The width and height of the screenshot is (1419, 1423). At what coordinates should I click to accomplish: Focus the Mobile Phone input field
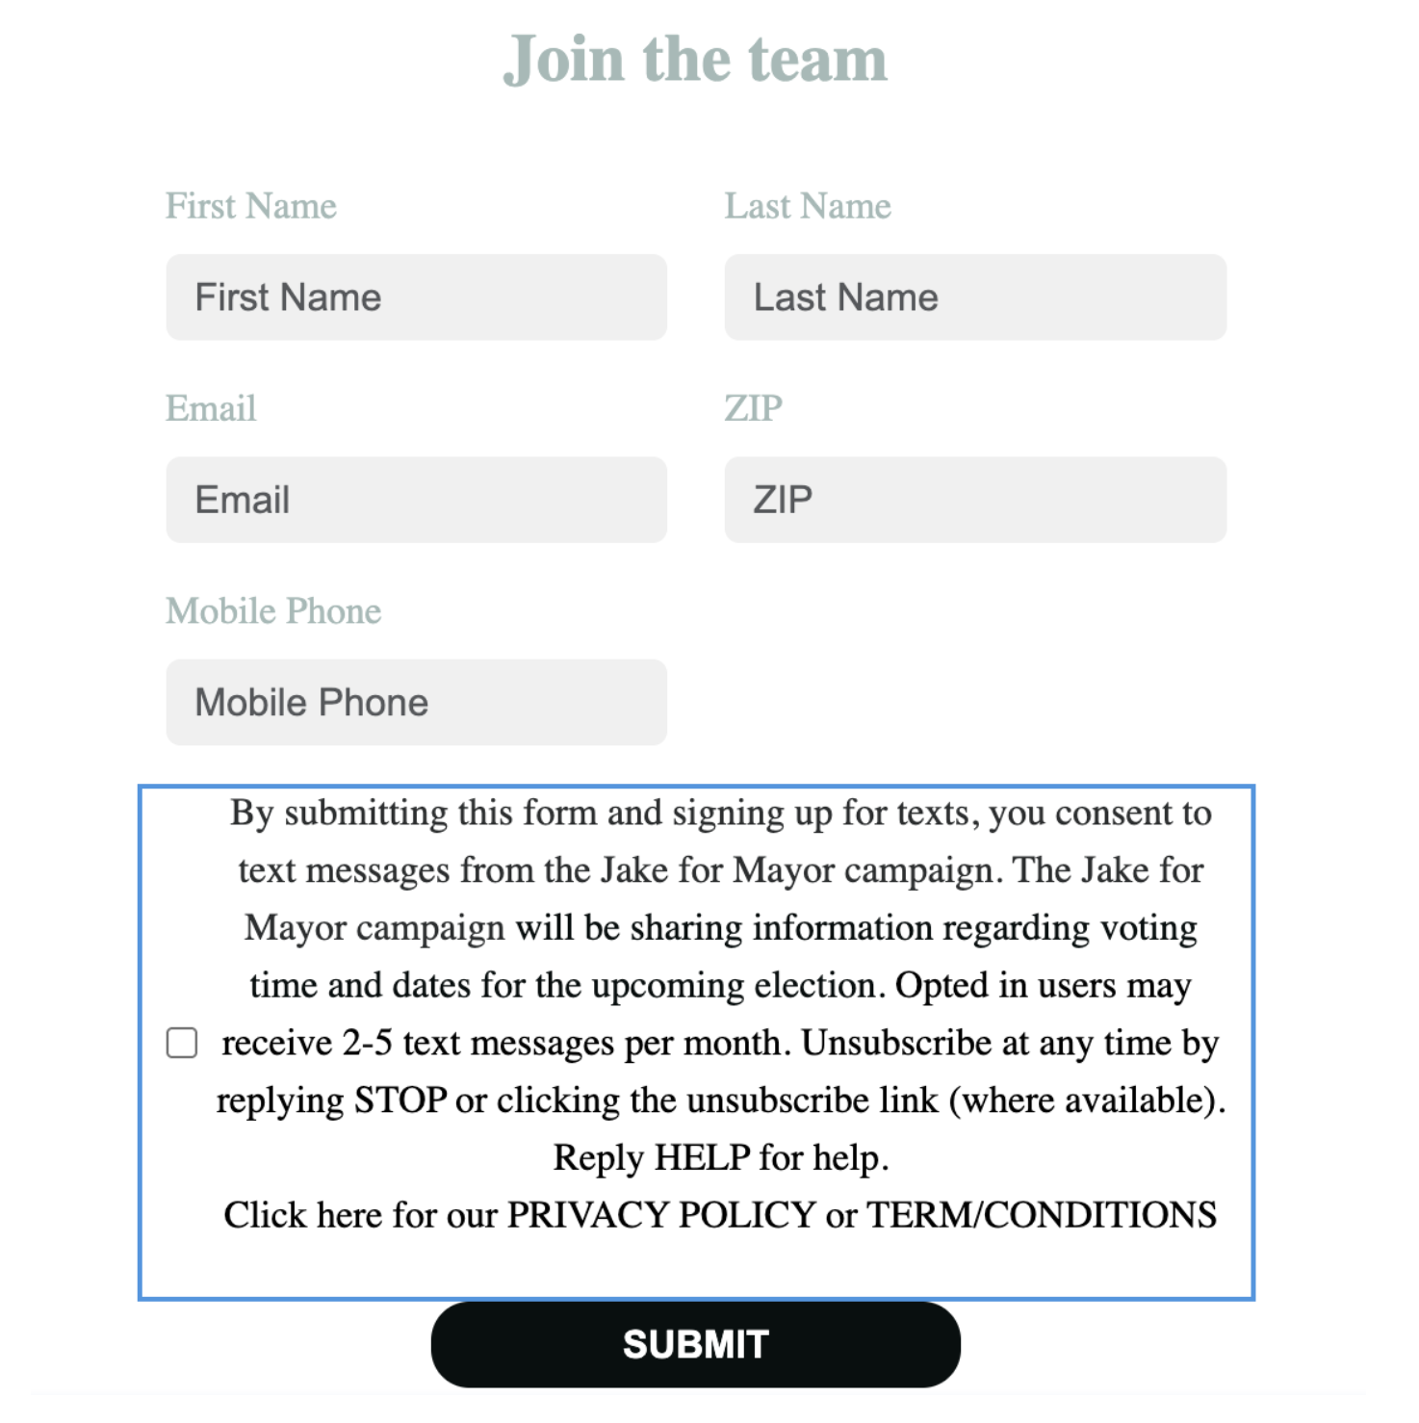(x=416, y=702)
